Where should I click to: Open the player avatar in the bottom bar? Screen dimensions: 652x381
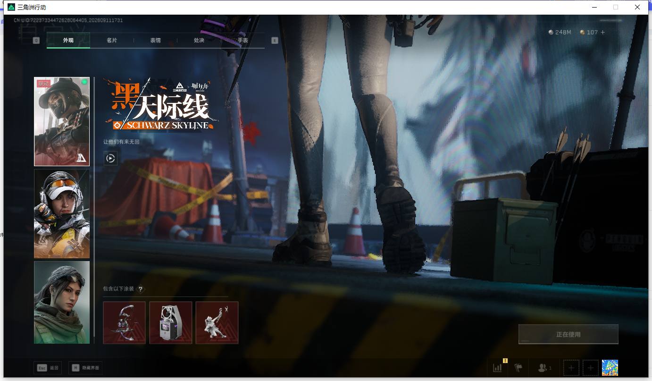[610, 368]
